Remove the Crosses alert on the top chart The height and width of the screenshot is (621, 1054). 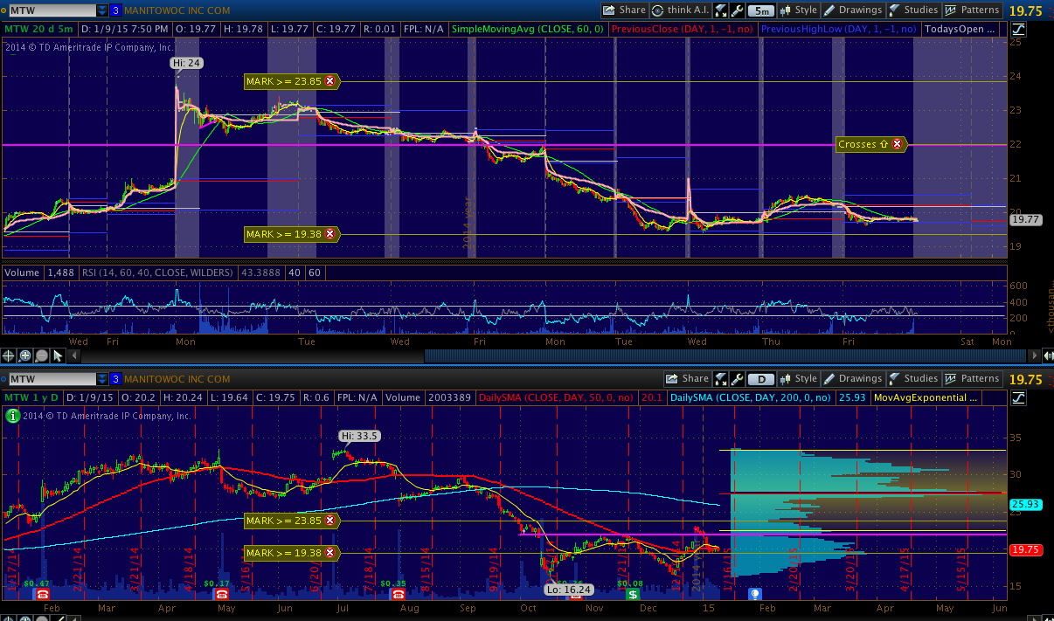pyautogui.click(x=898, y=144)
